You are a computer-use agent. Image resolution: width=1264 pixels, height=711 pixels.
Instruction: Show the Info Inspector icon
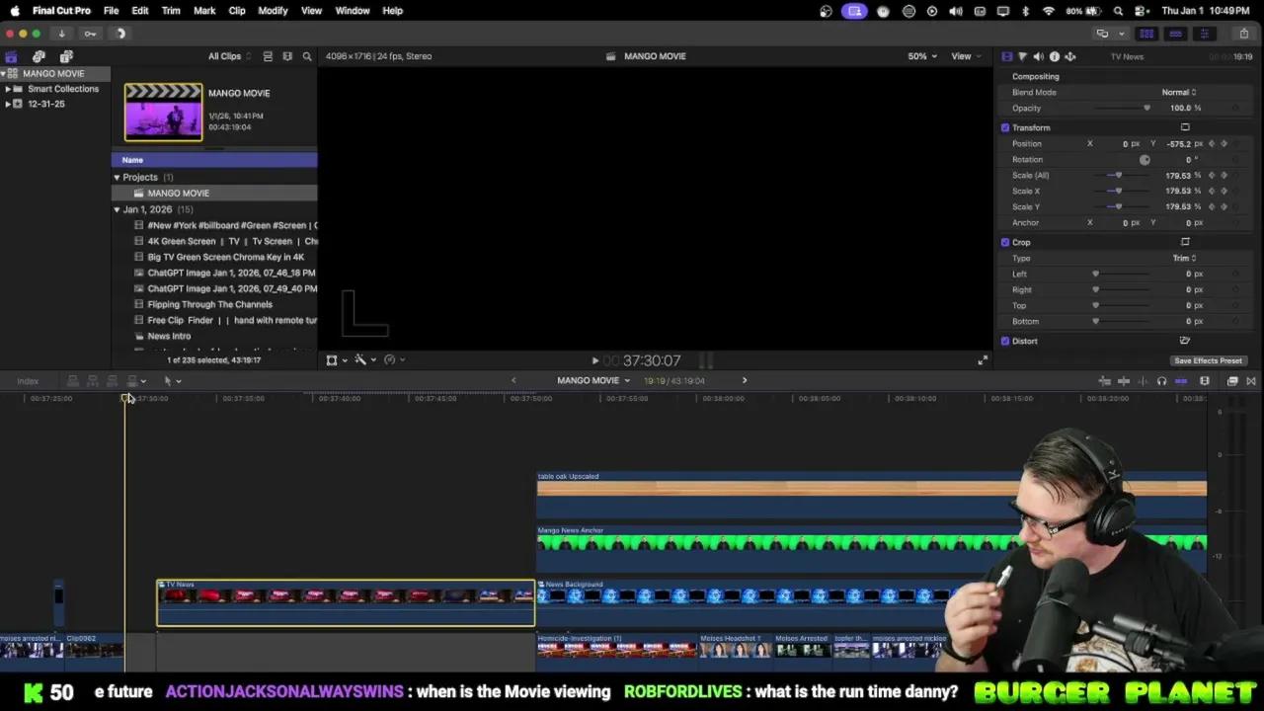[x=1054, y=56]
